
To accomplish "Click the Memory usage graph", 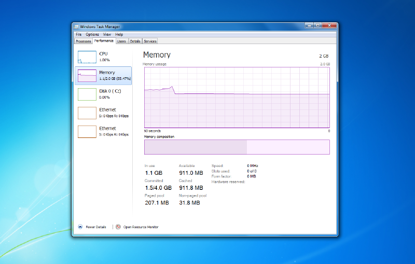I will pyautogui.click(x=237, y=98).
